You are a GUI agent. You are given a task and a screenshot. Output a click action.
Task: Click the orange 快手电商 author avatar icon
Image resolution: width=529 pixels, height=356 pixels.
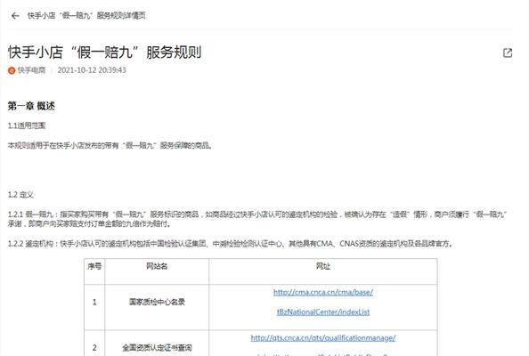click(x=12, y=70)
